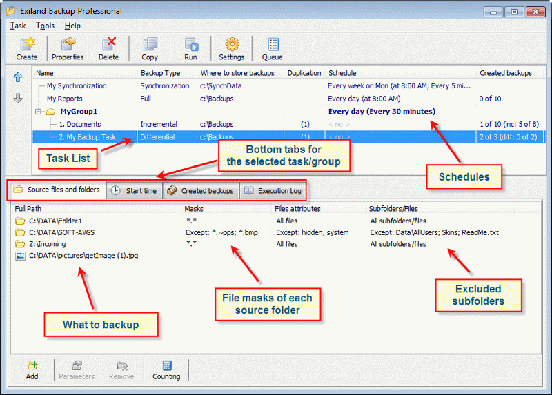Click folder icon of C:\DATA\Folder1
The height and width of the screenshot is (395, 552).
pyautogui.click(x=20, y=221)
